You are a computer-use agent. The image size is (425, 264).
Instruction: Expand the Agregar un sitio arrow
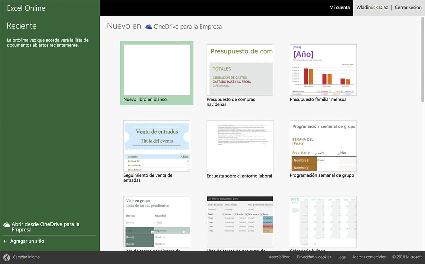[5, 241]
